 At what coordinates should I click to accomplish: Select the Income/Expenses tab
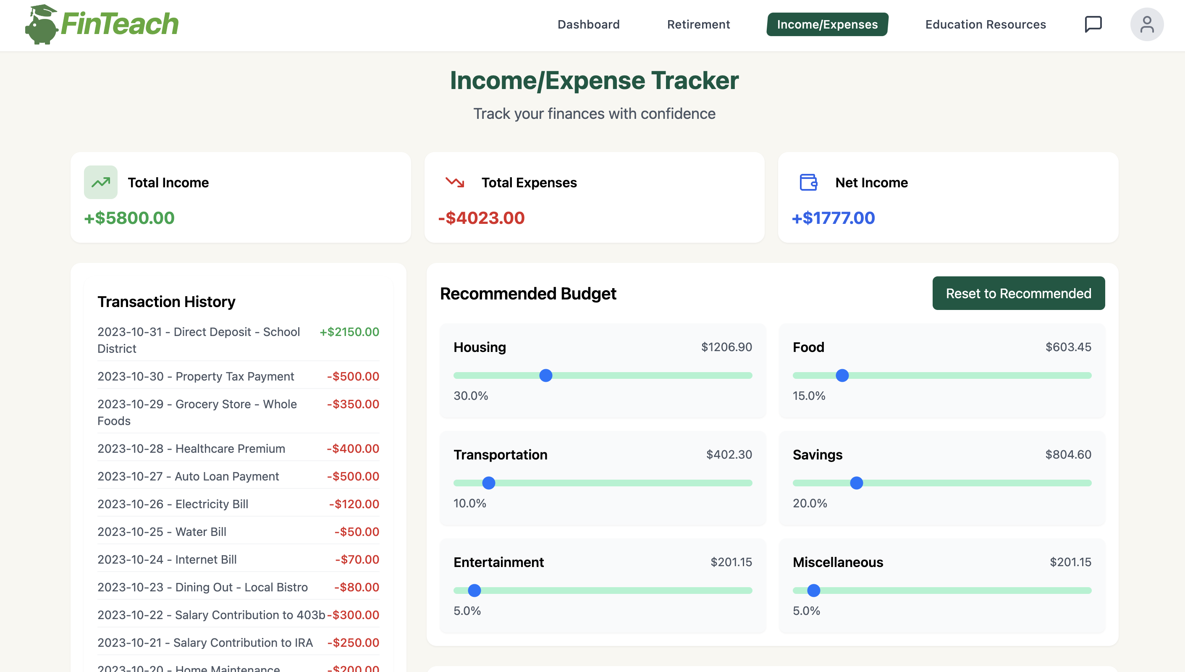click(827, 24)
